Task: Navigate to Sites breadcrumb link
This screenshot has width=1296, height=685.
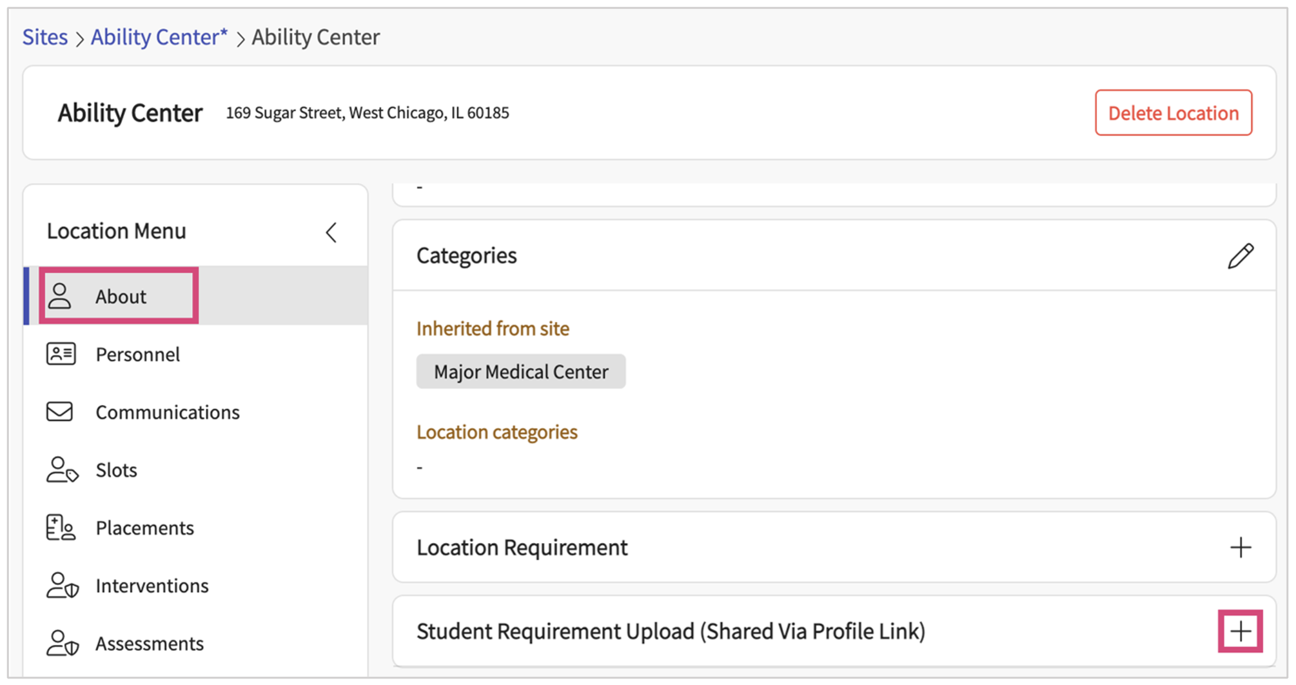Action: pos(45,37)
